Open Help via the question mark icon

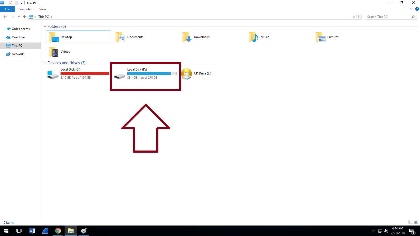[x=417, y=9]
